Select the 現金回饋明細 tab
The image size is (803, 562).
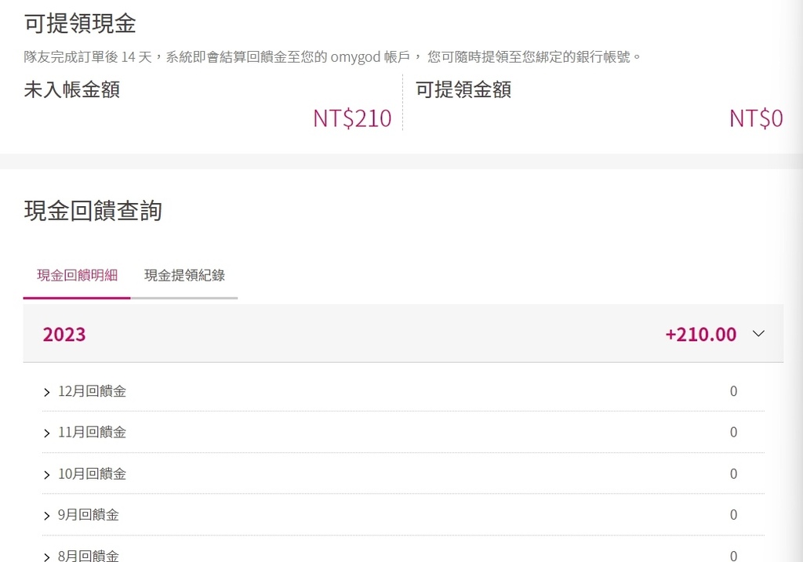[x=78, y=275]
